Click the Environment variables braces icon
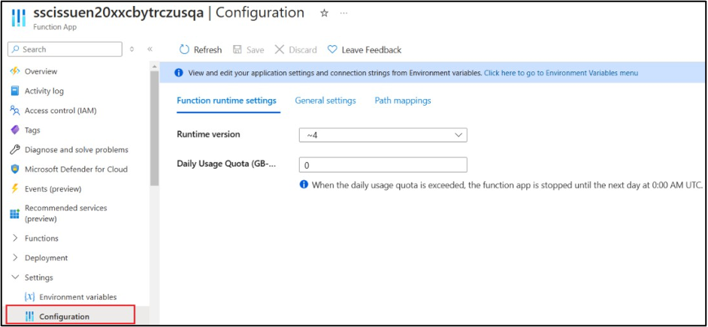 (x=29, y=297)
